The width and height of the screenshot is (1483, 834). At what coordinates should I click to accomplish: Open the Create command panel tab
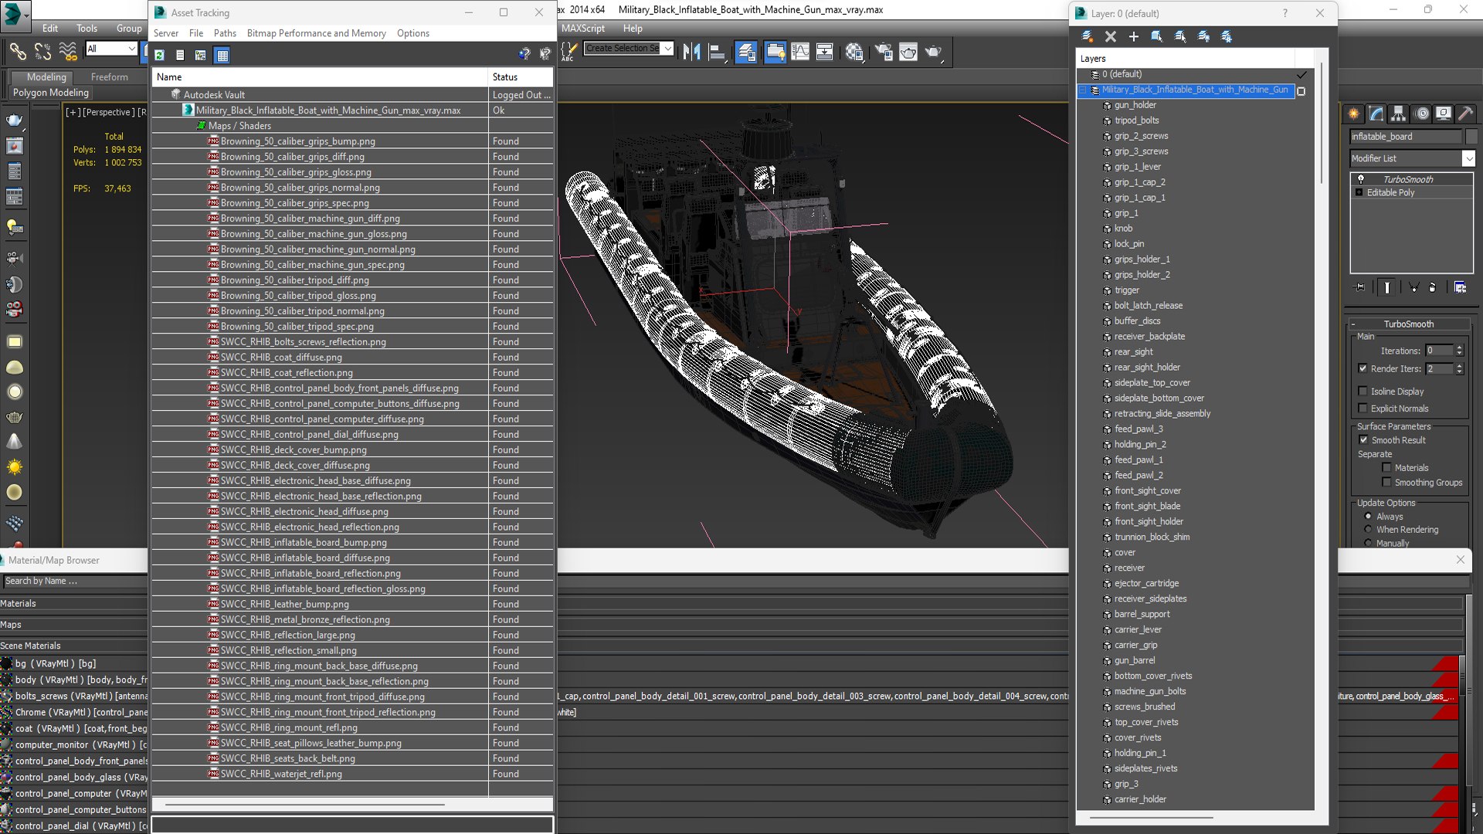pyautogui.click(x=1354, y=114)
